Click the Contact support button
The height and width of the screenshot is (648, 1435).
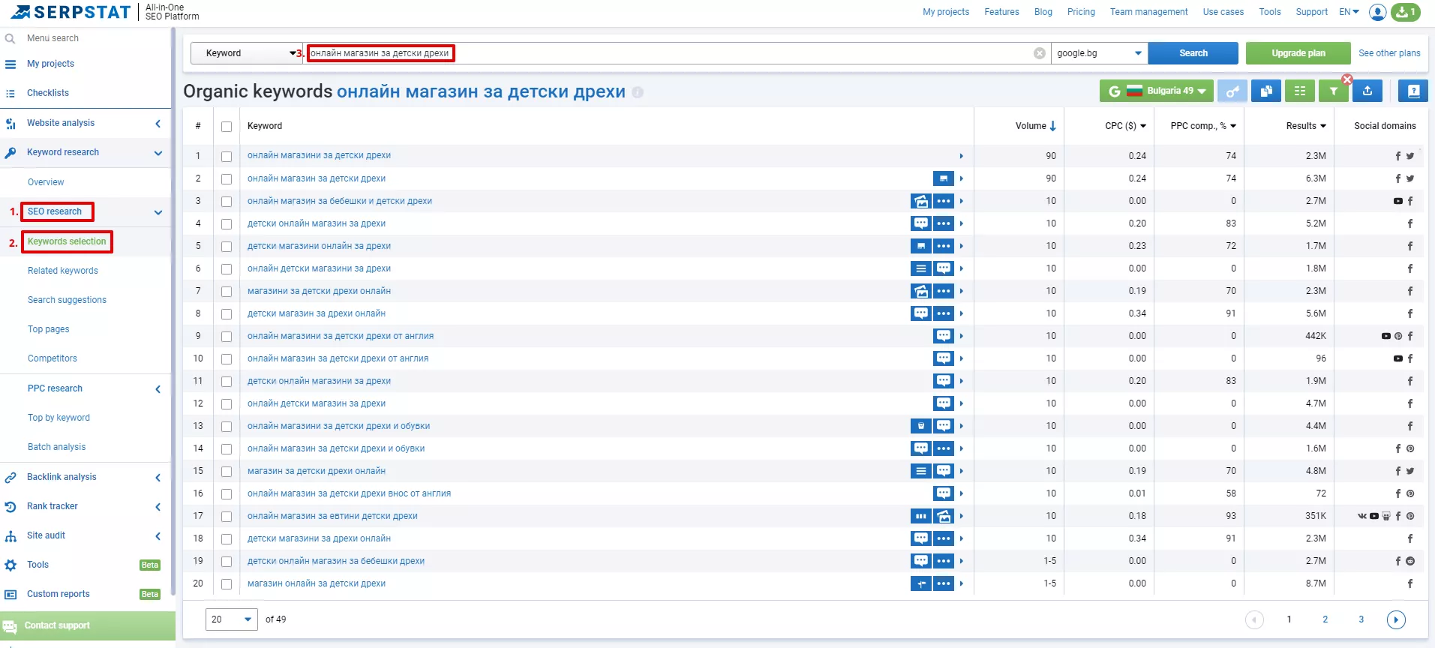[x=88, y=625]
